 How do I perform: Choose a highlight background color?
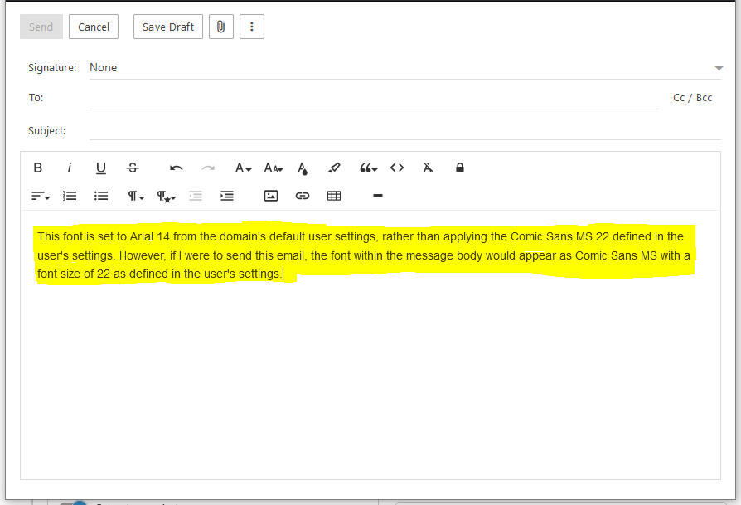(334, 168)
